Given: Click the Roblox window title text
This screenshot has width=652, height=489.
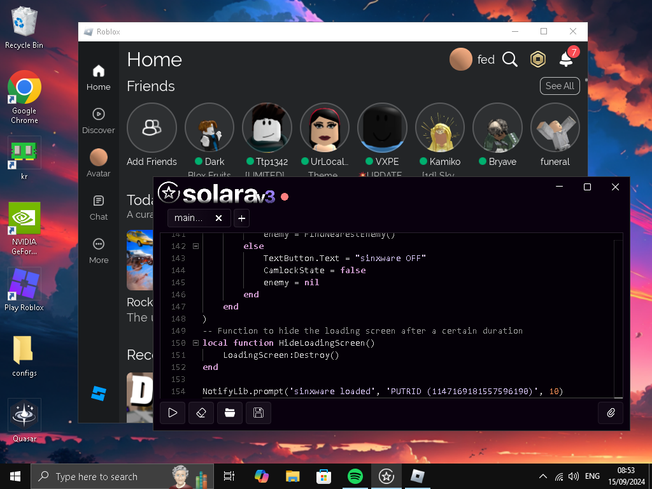Looking at the screenshot, I should (108, 32).
